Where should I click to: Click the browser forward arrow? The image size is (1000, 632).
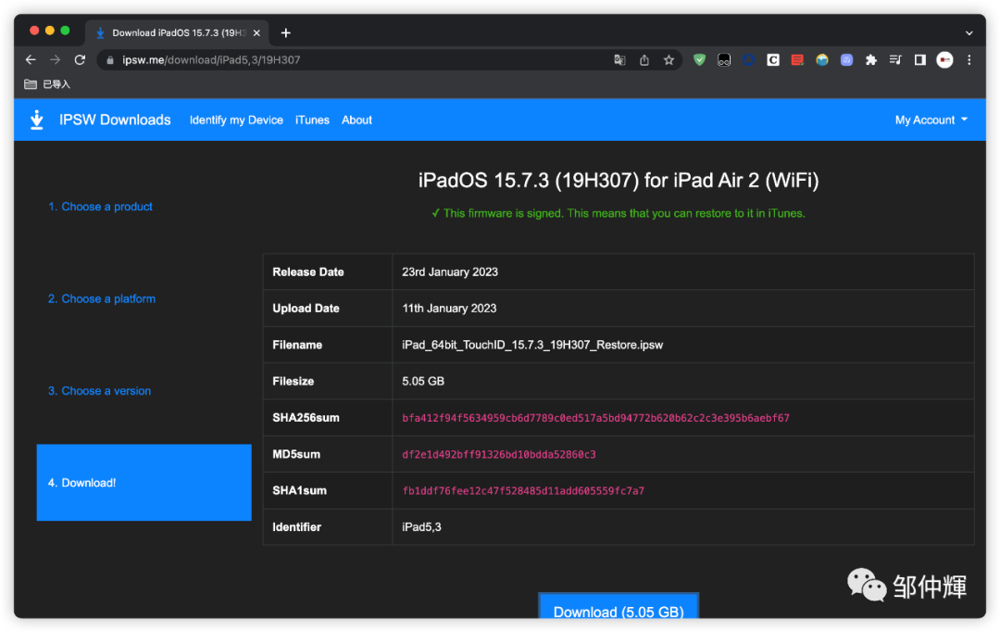pos(55,60)
